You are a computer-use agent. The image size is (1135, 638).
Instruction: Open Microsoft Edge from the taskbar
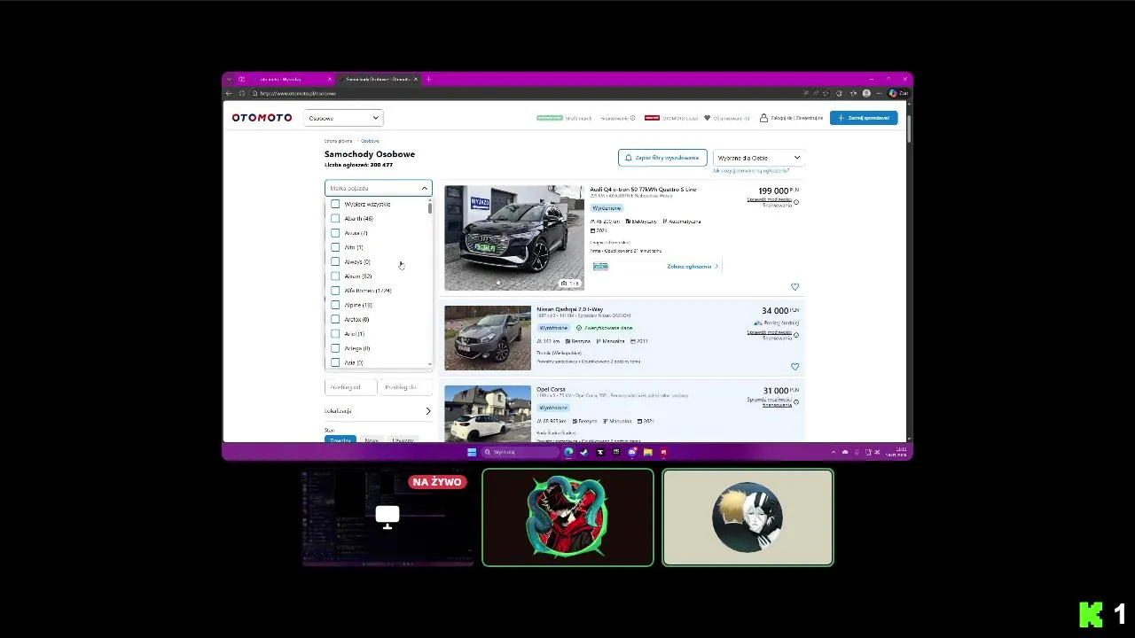point(568,452)
